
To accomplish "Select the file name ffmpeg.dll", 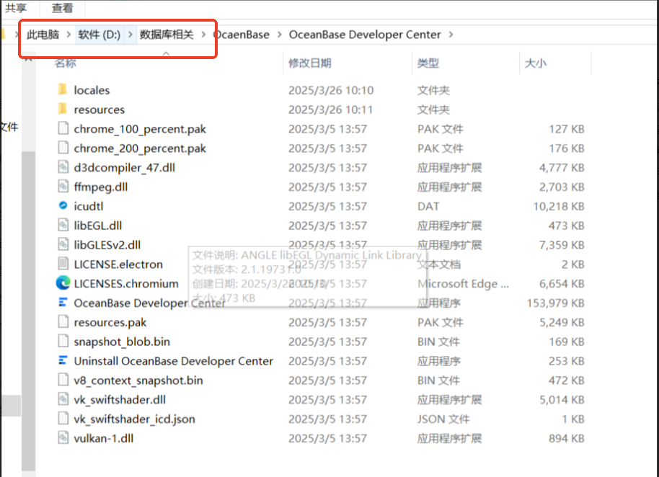I will 101,187.
